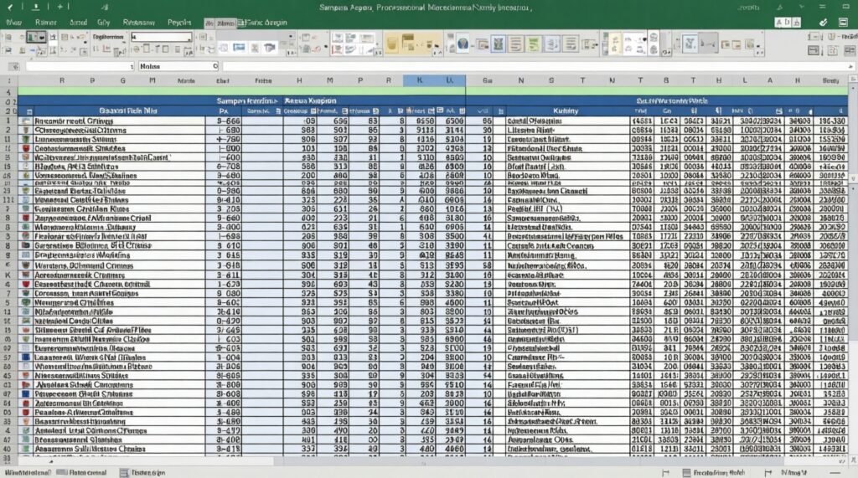Toggle the dark highlighted button in the ribbon's left group

click(35, 38)
